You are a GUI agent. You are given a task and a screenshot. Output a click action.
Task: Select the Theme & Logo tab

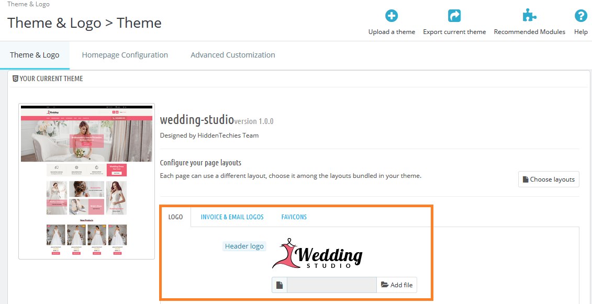click(x=35, y=54)
